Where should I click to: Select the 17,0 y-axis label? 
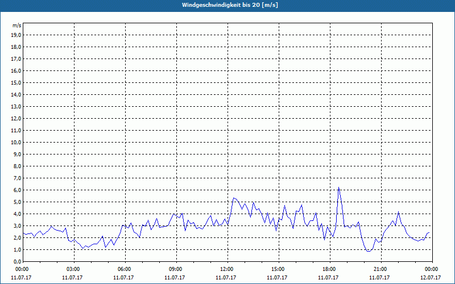16,59
